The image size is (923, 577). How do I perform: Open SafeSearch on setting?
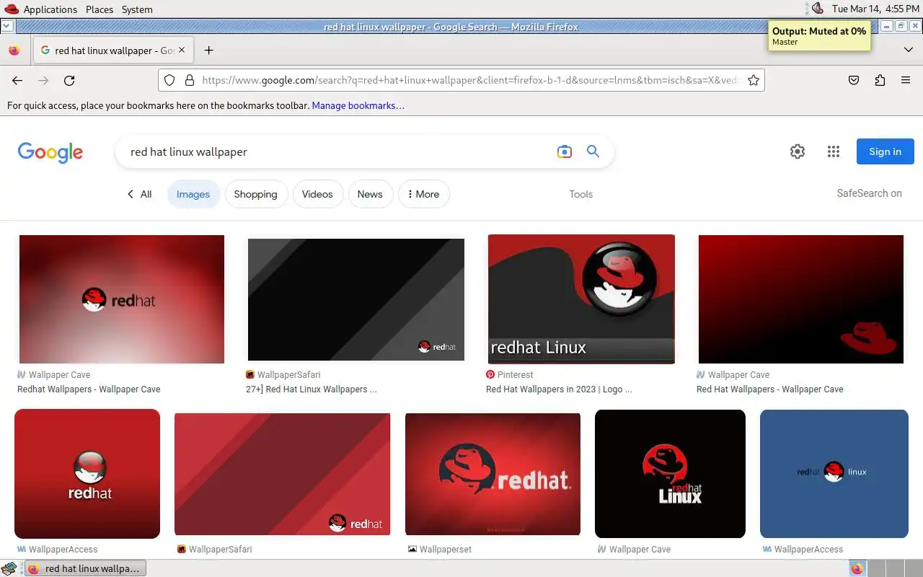pos(869,193)
